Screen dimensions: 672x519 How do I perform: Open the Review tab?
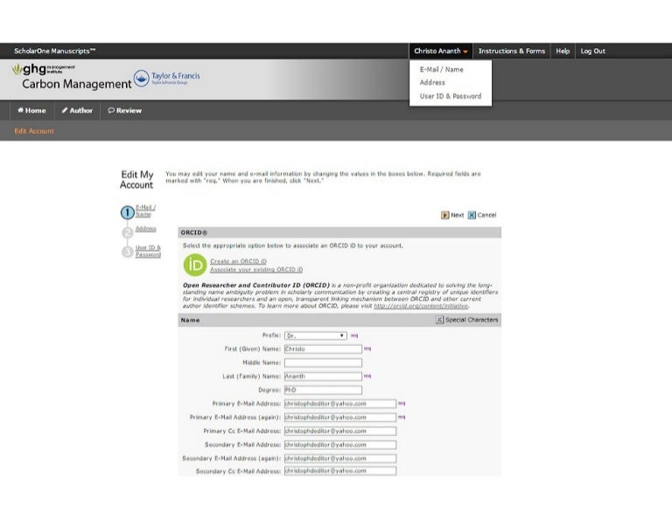click(x=124, y=111)
